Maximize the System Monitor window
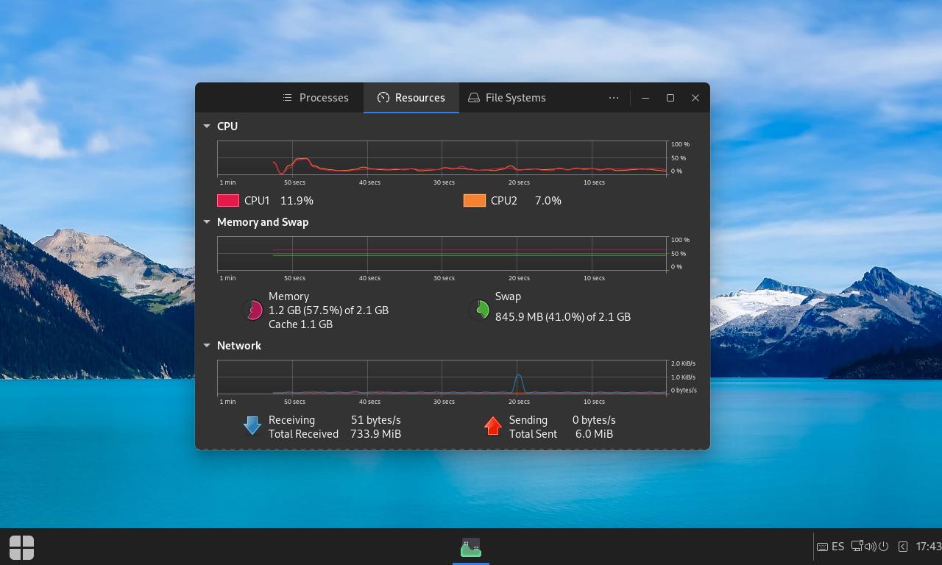This screenshot has width=942, height=565. (x=670, y=98)
